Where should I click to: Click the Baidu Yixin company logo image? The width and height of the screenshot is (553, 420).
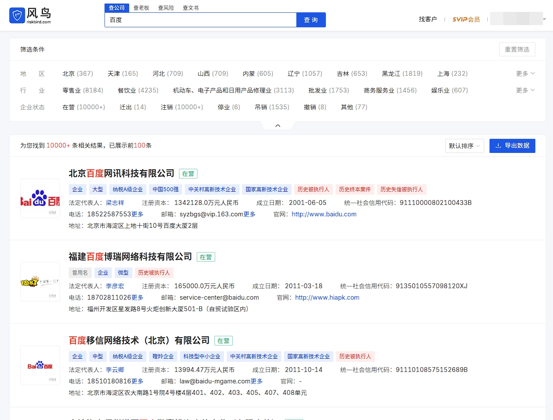[40, 365]
